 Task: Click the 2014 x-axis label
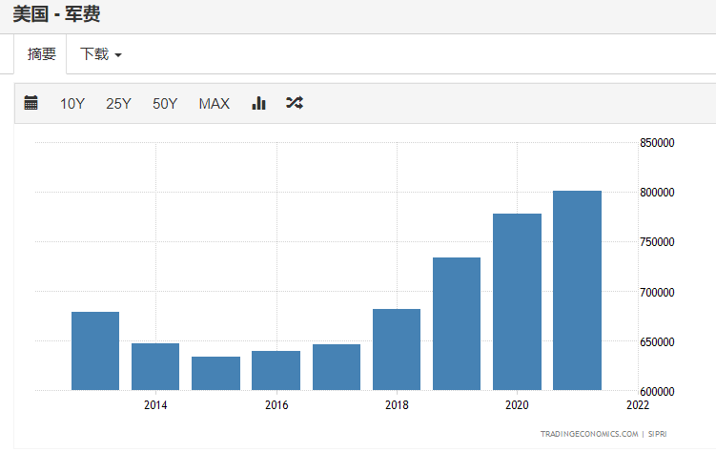155,405
